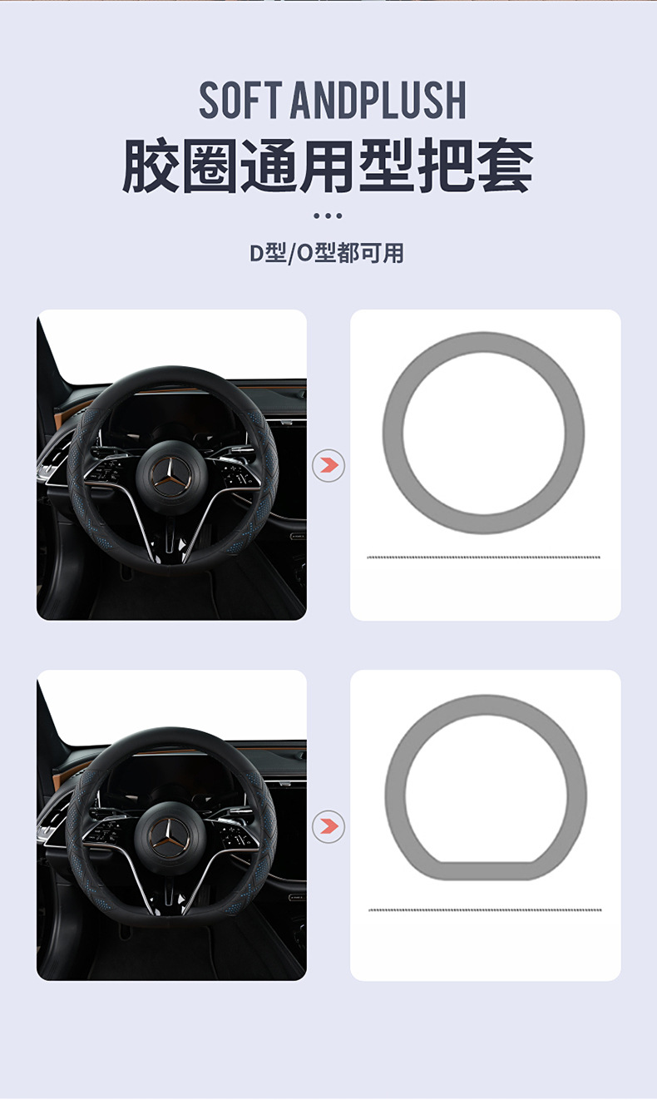657x1100 pixels.
Task: Click the dotted line under the D-shaped ring
Action: [x=485, y=909]
